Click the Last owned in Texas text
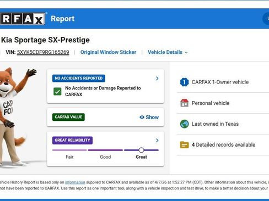Image resolution: width=269 pixels, height=201 pixels. click(x=215, y=124)
